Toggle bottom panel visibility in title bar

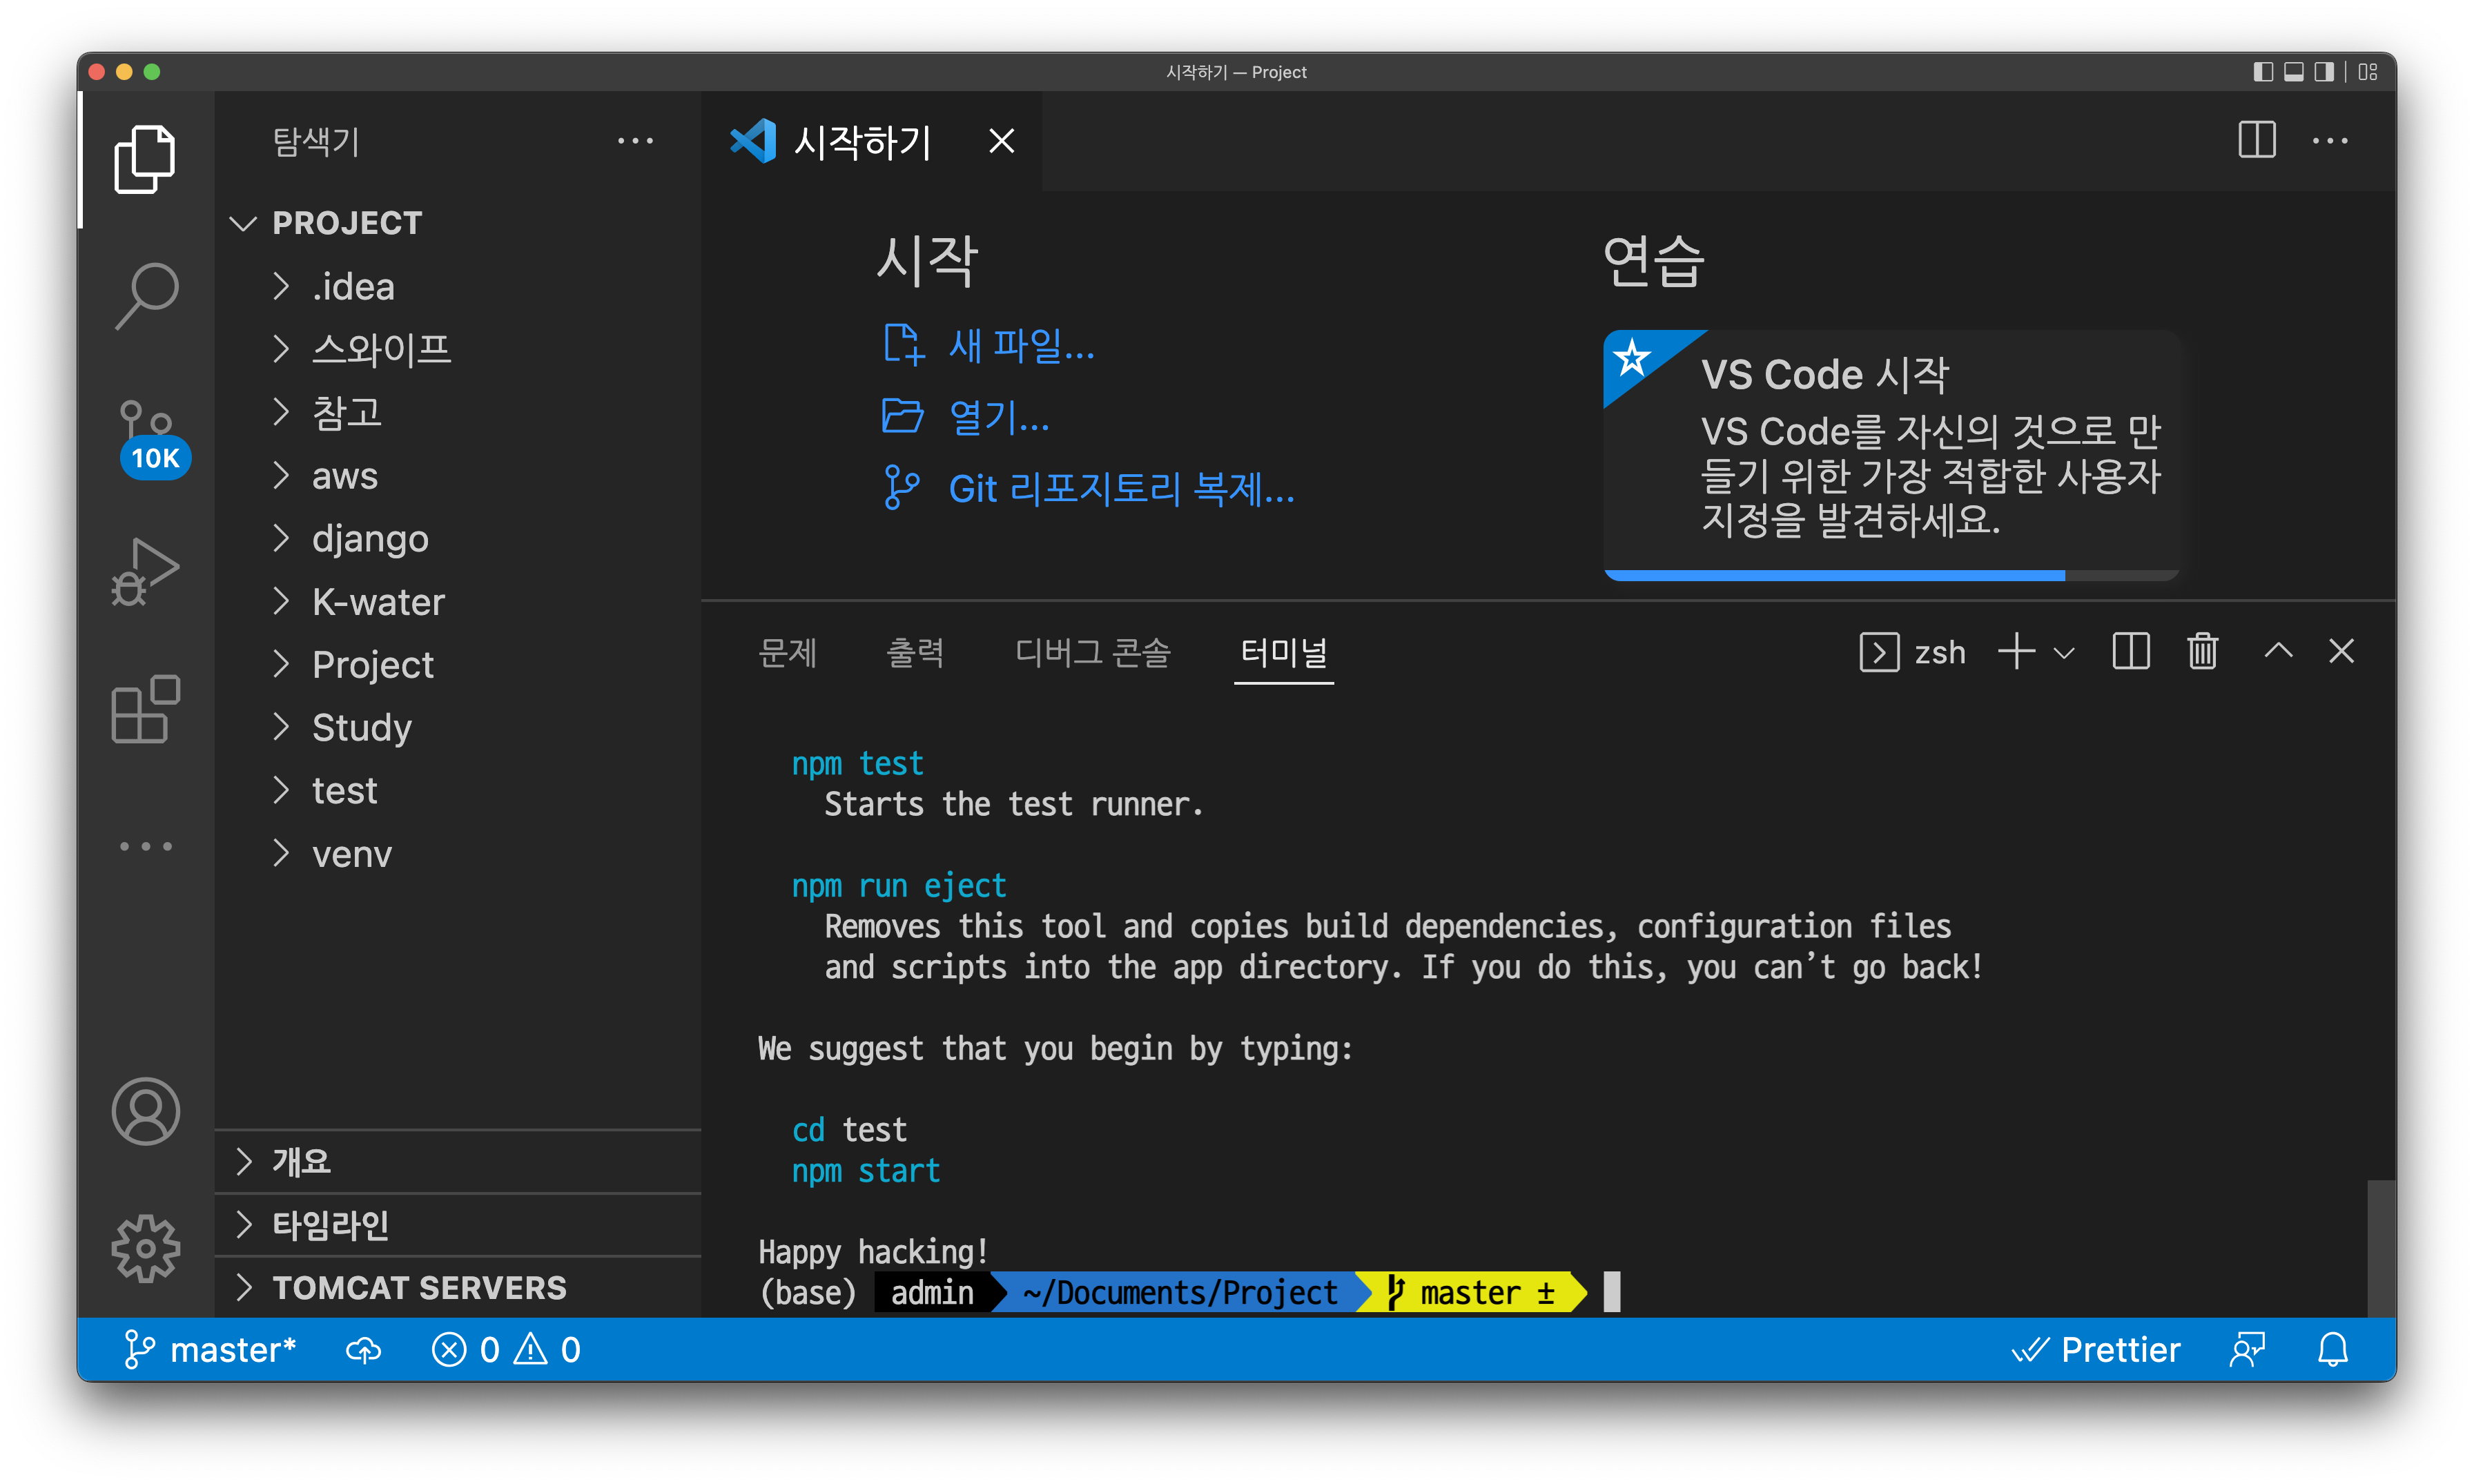tap(2293, 72)
